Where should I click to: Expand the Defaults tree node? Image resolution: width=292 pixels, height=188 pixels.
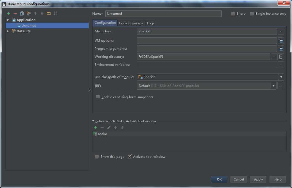pos(8,31)
